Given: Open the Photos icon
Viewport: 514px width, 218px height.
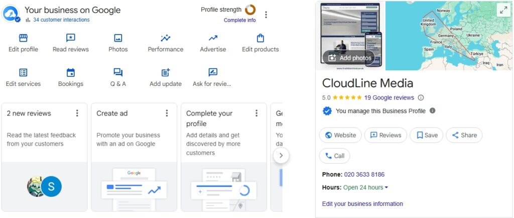Looking at the screenshot, I should tap(118, 38).
